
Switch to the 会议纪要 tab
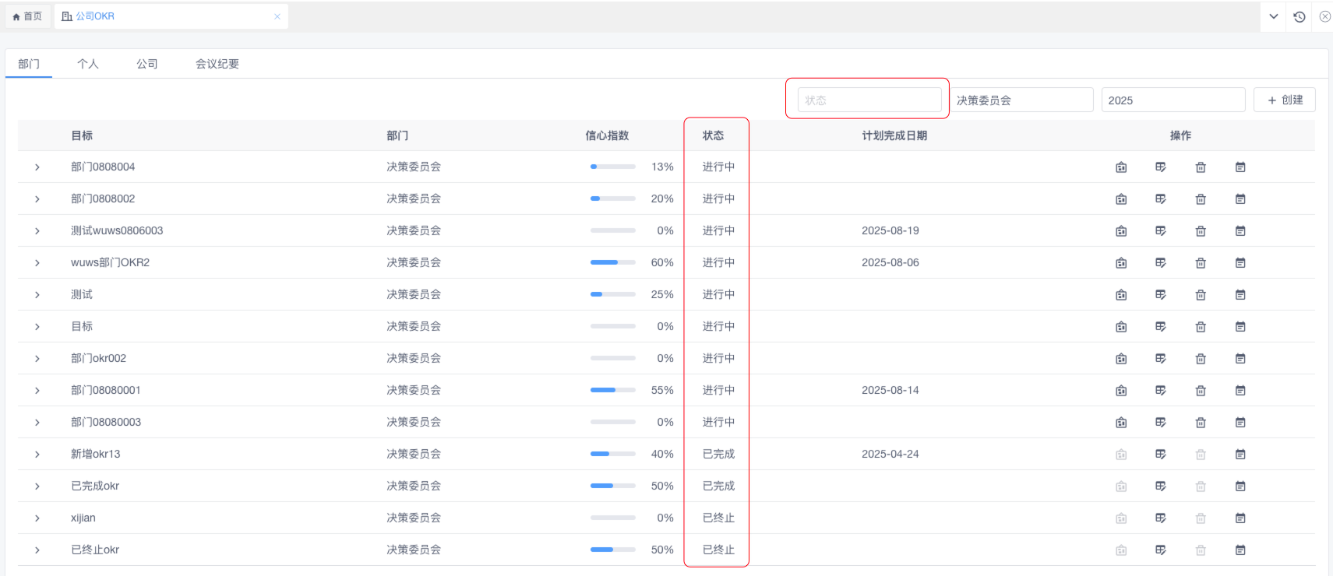(x=217, y=64)
